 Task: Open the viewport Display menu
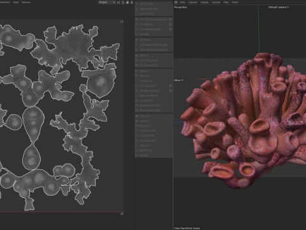coord(205,3)
